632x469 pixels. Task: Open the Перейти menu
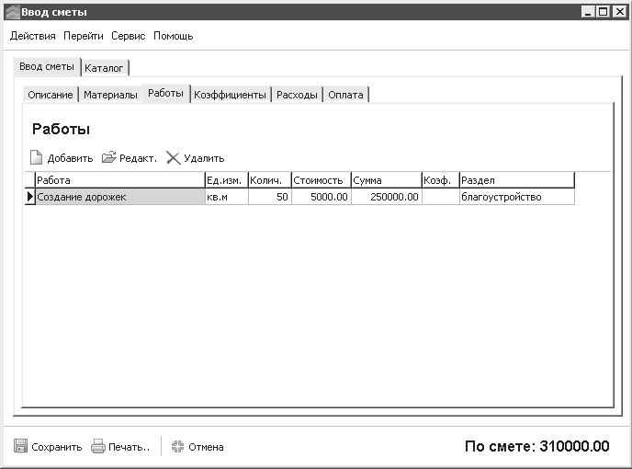(85, 36)
